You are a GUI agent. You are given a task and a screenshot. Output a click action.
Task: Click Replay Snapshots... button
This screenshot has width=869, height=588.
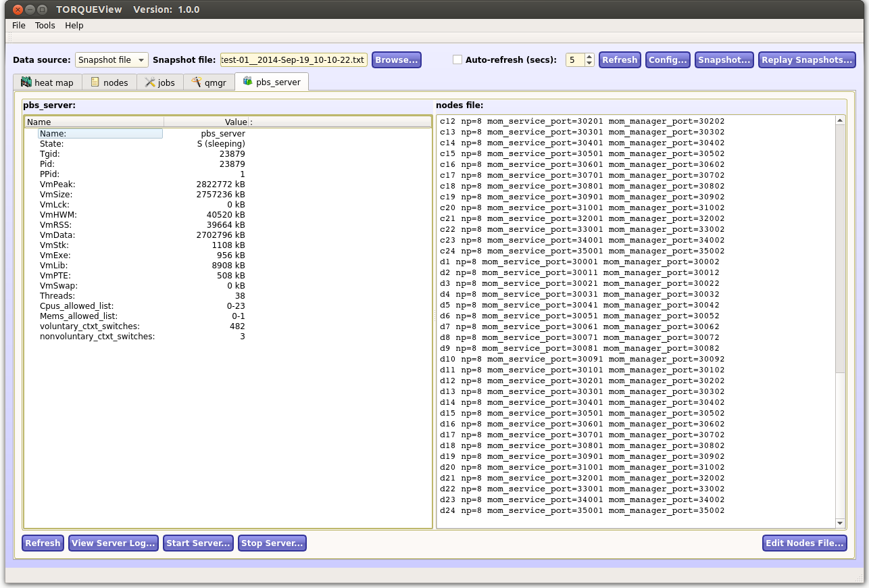[x=807, y=60]
